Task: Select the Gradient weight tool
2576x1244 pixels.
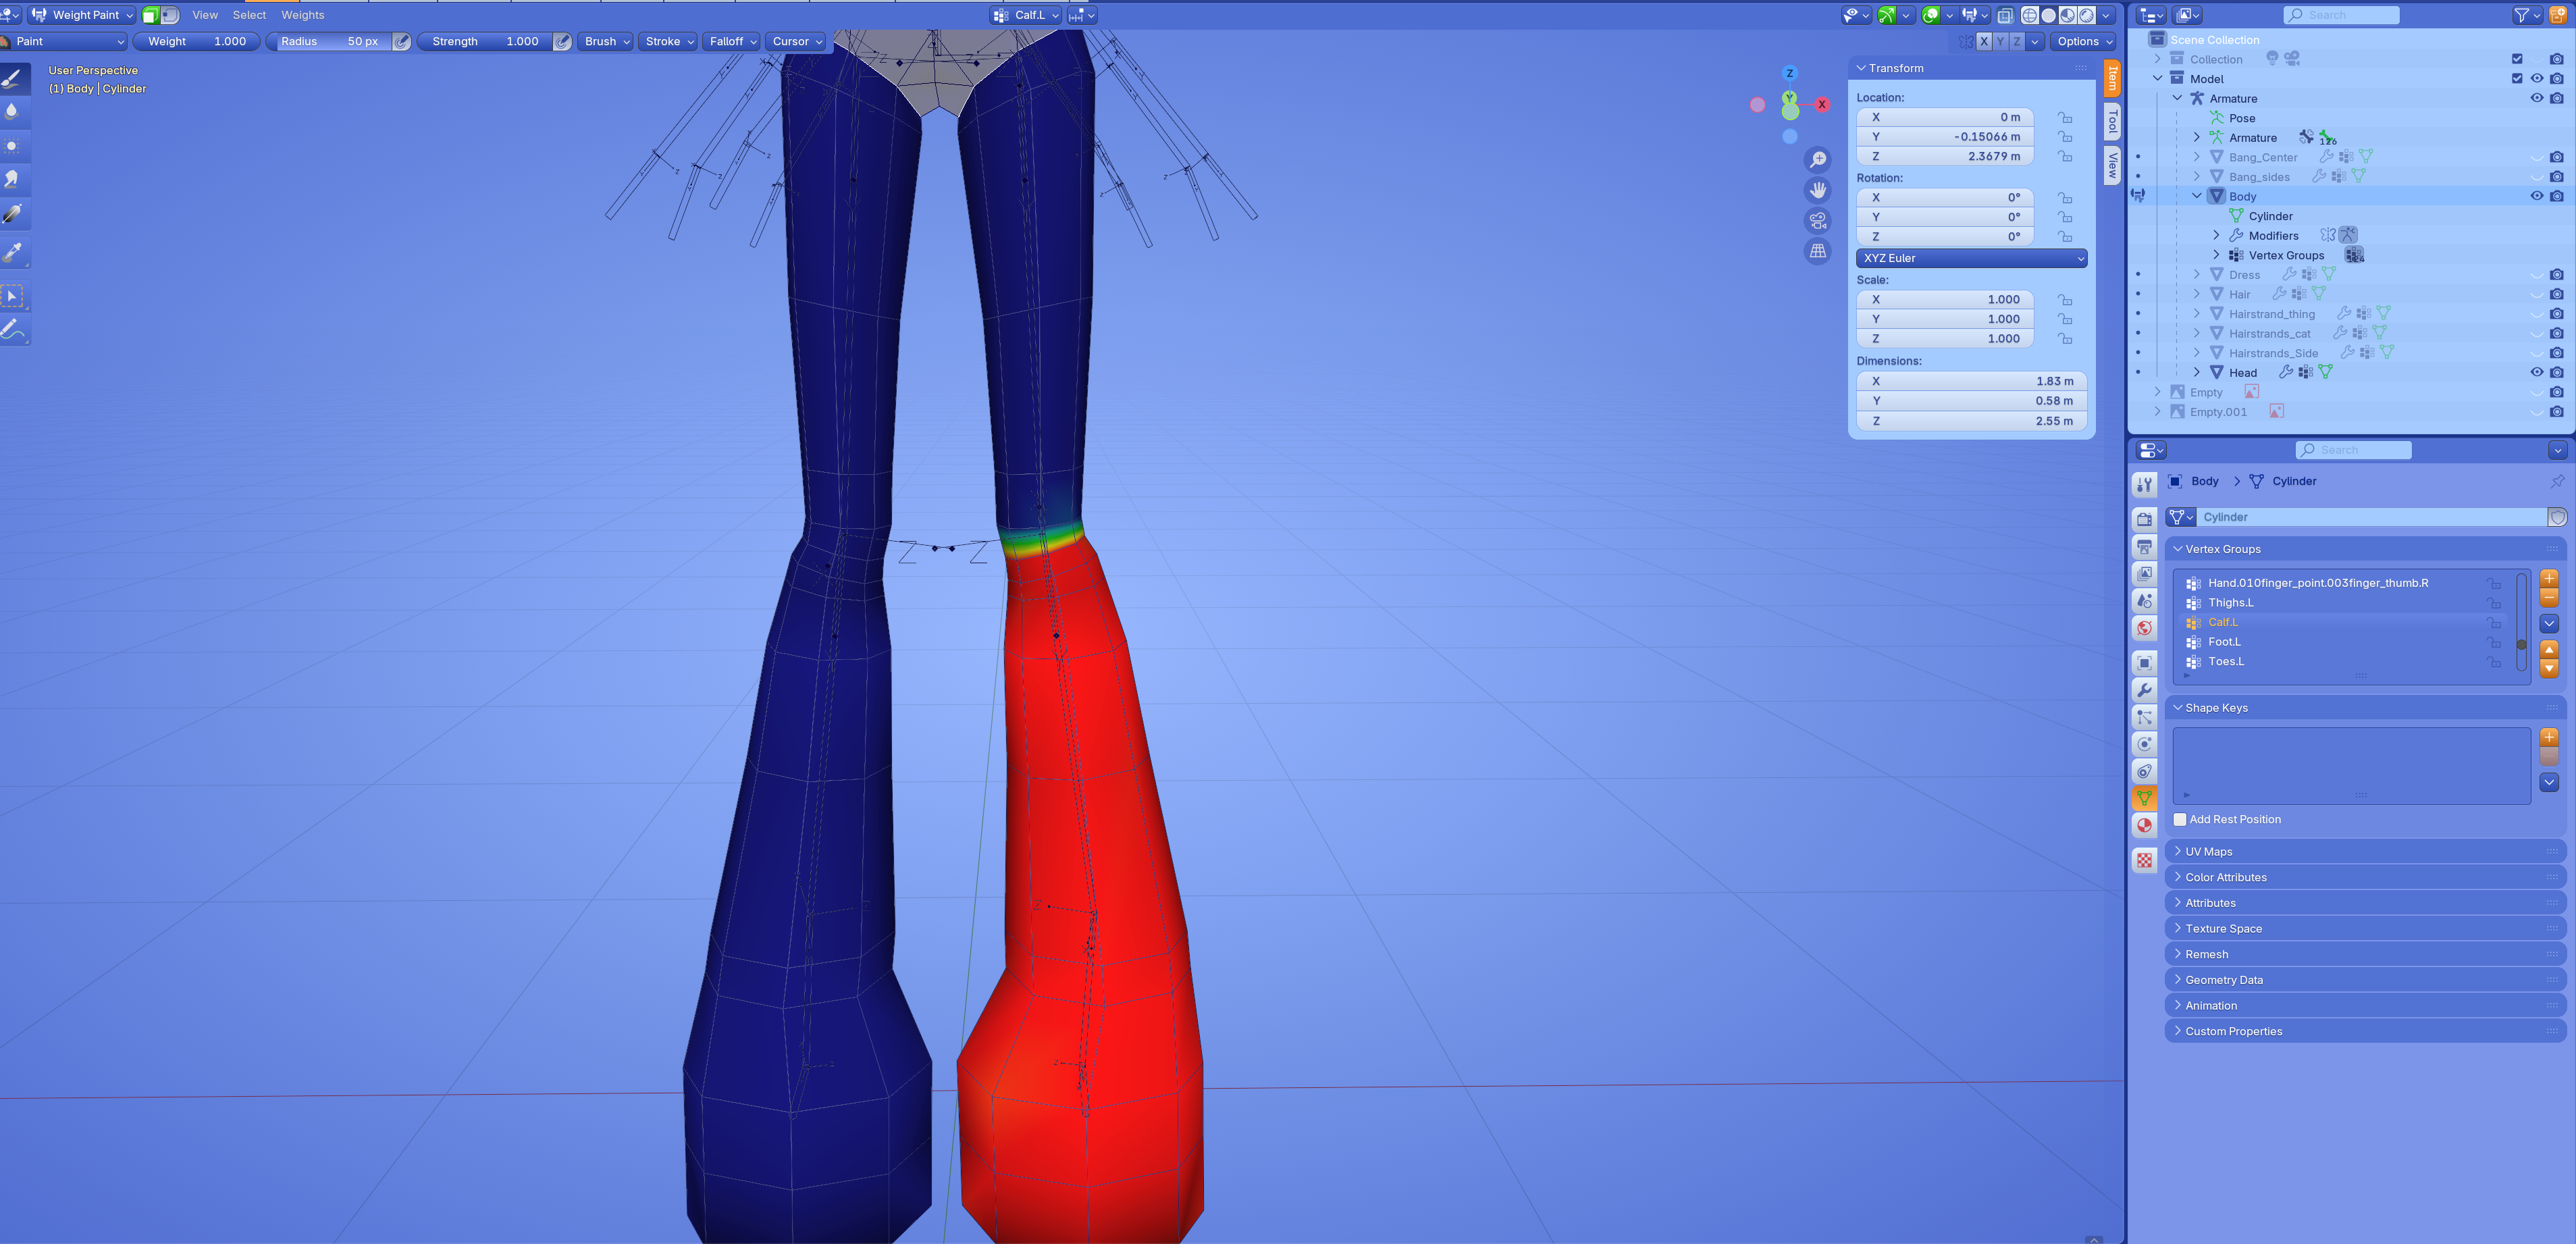Action: tap(13, 214)
